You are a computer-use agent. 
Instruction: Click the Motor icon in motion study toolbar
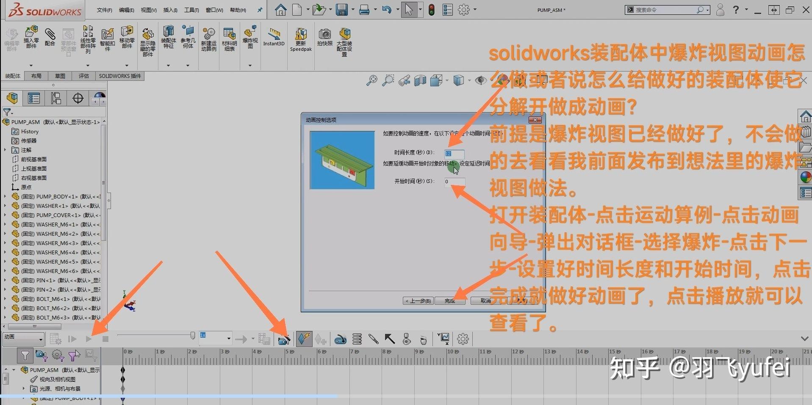[x=341, y=339]
